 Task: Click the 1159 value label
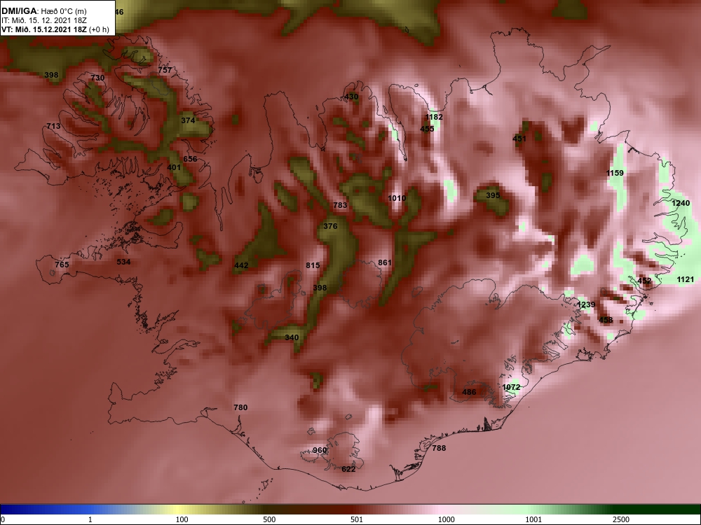point(615,173)
